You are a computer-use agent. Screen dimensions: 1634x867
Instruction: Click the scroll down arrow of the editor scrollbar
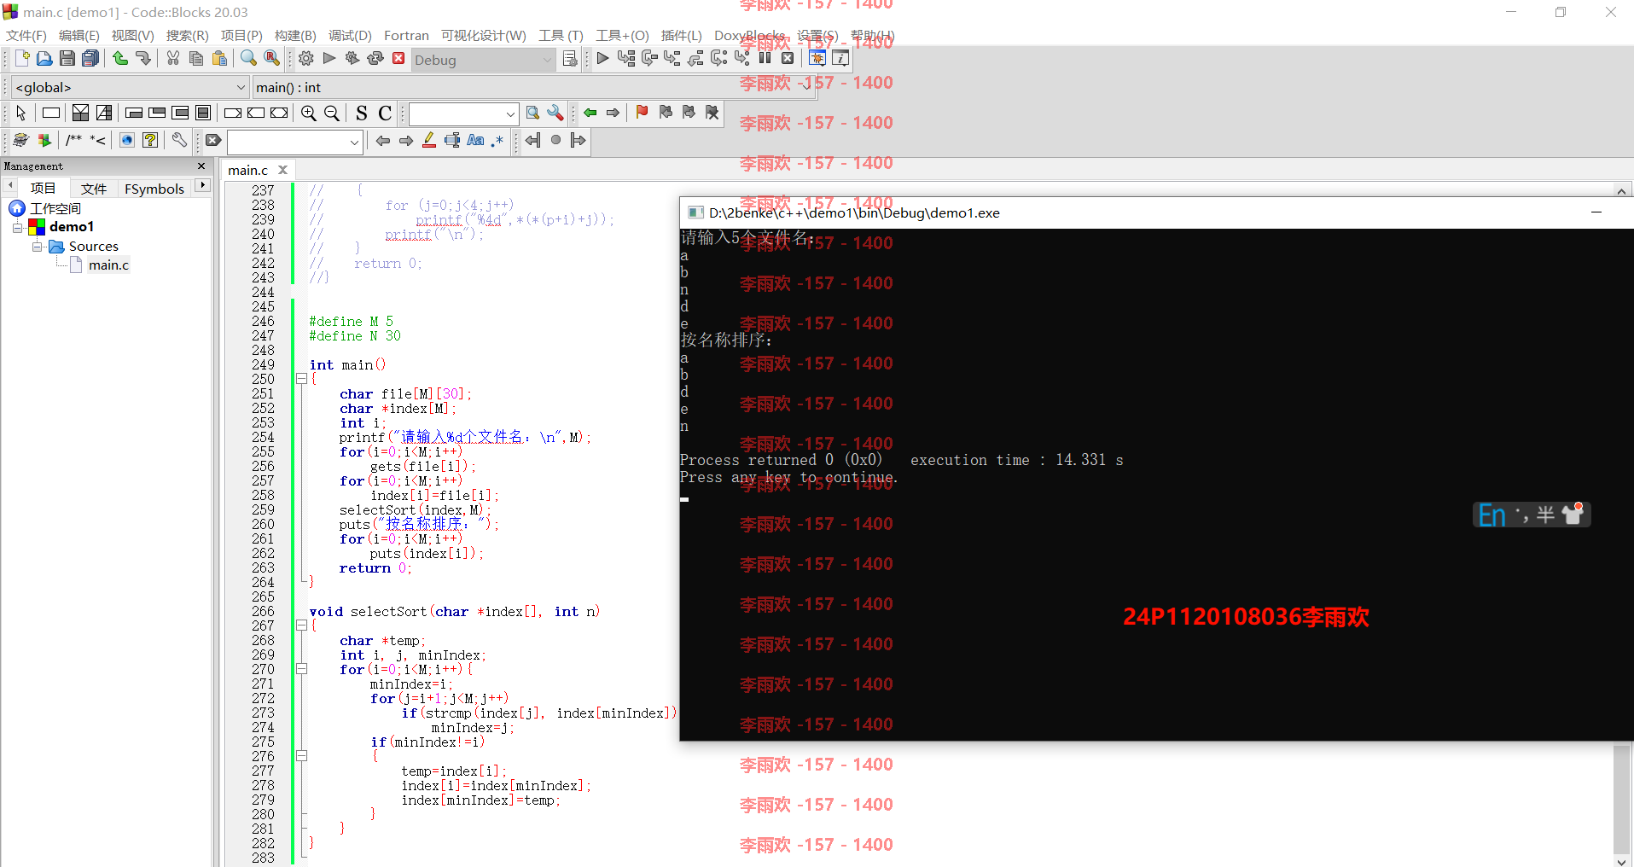pos(1621,860)
